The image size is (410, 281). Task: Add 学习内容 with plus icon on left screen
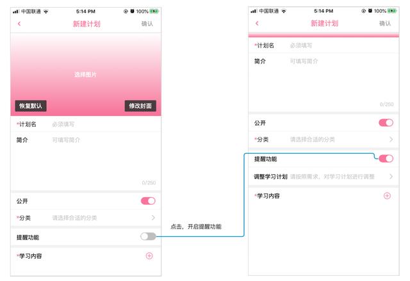[149, 256]
